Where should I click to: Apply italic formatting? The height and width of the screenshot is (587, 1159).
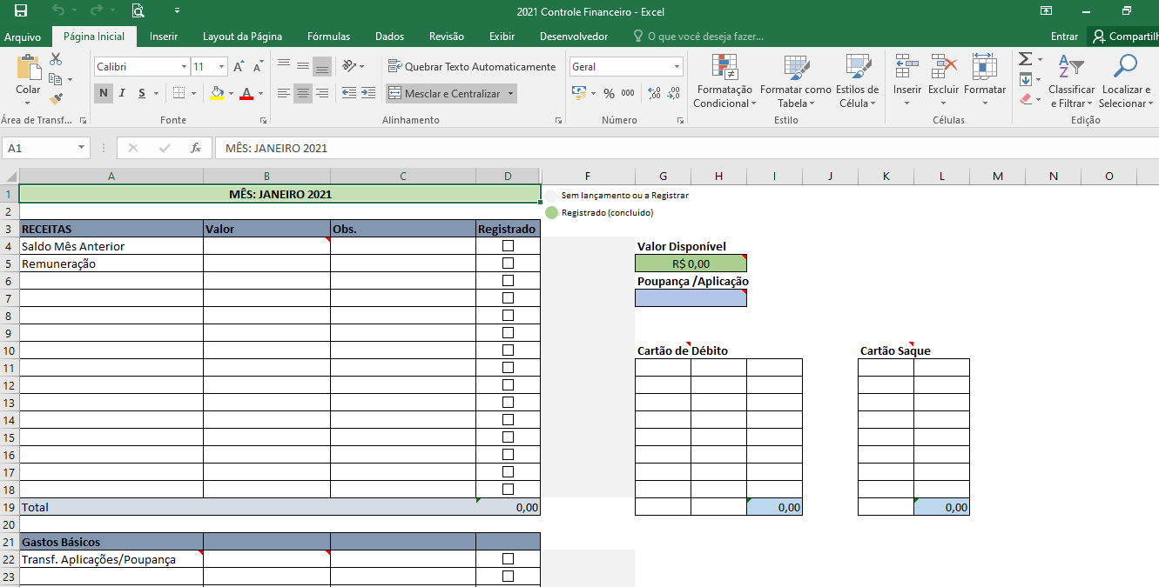121,92
